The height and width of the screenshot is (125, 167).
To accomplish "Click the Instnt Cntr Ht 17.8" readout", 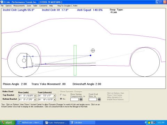I will click(x=55, y=10).
